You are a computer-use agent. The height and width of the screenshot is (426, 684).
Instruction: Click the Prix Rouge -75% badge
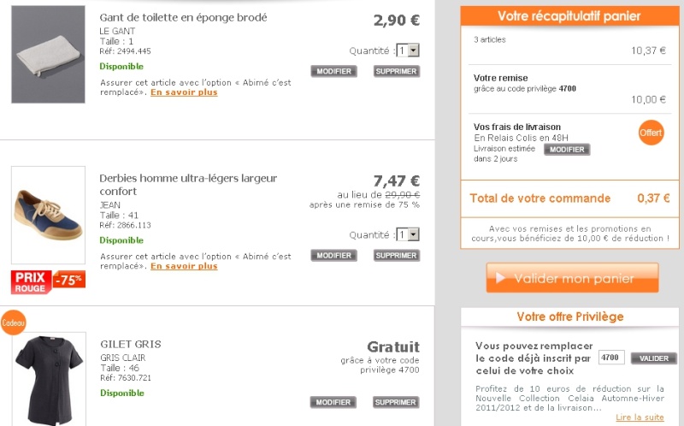click(x=48, y=281)
